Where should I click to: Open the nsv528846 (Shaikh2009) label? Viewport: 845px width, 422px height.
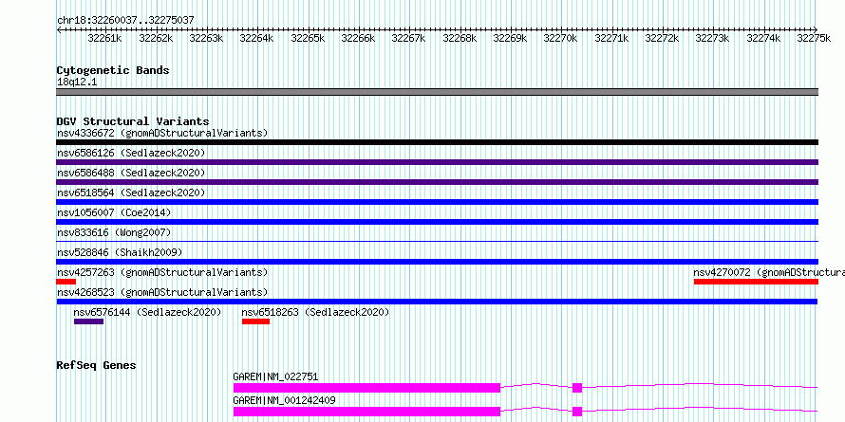[x=120, y=252]
